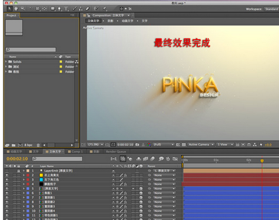Enable draft 3D in timeline
The image size is (279, 220).
[130, 159]
